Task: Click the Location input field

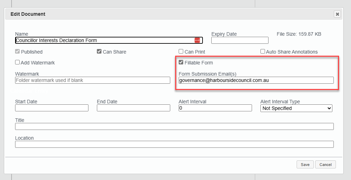Action: tap(174, 144)
